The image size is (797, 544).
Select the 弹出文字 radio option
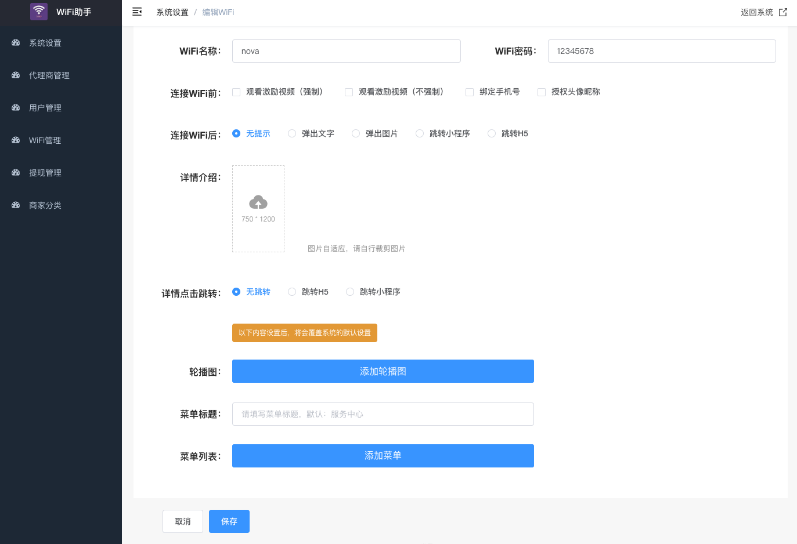(292, 133)
